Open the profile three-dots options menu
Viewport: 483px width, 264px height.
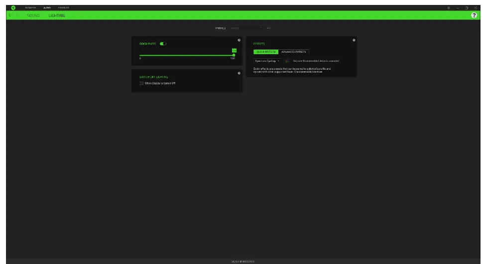(x=268, y=28)
